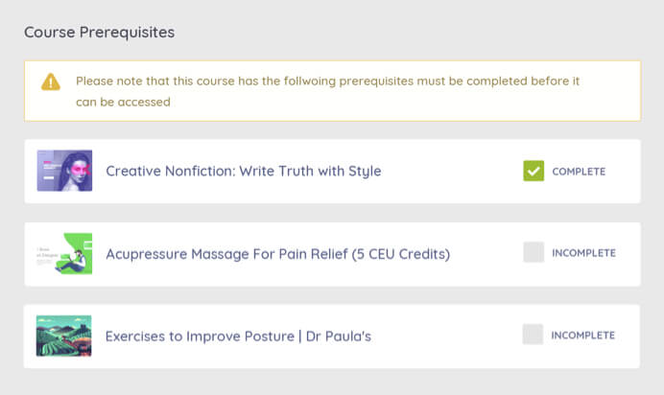This screenshot has width=664, height=395.
Task: Click the empty card area of the Creative Nonfiction row
Action: 451,171
